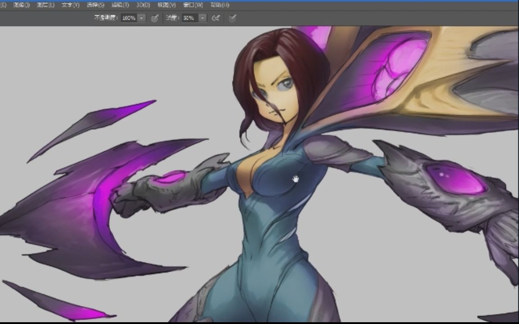The height and width of the screenshot is (324, 519).
Task: Open the Image 图像(I) menu
Action: click(22, 5)
